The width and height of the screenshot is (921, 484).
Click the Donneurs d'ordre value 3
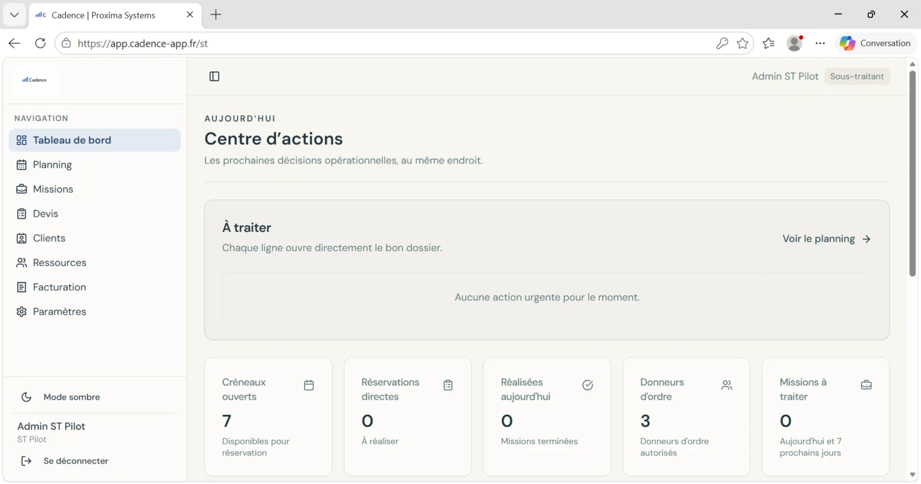click(x=645, y=421)
